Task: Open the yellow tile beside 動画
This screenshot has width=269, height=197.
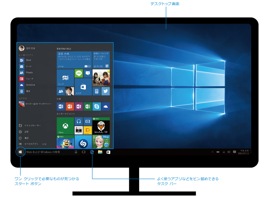Action: 88,130
